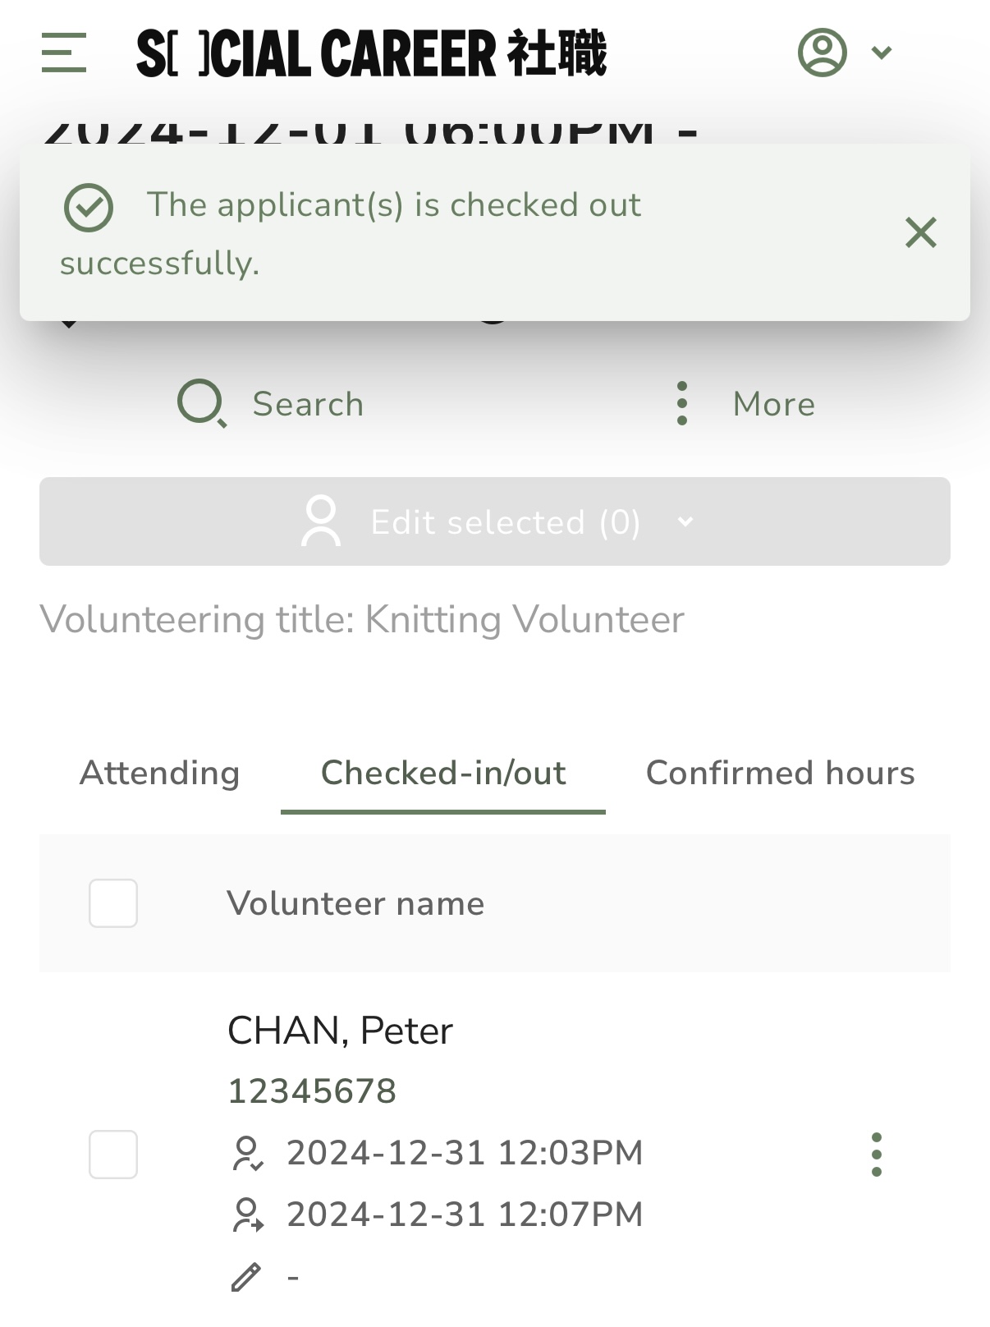This screenshot has width=990, height=1327.
Task: Click the pencil remark icon
Action: [246, 1277]
